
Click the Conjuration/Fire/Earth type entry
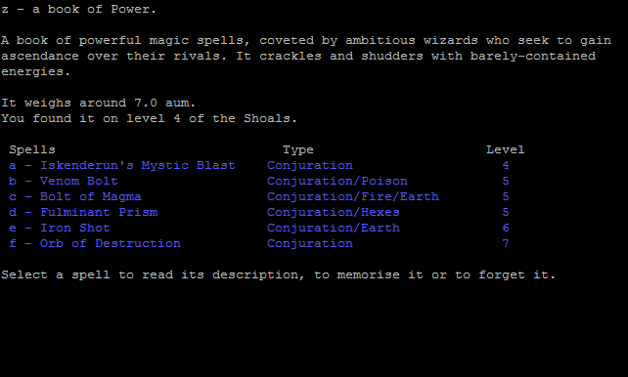point(353,196)
